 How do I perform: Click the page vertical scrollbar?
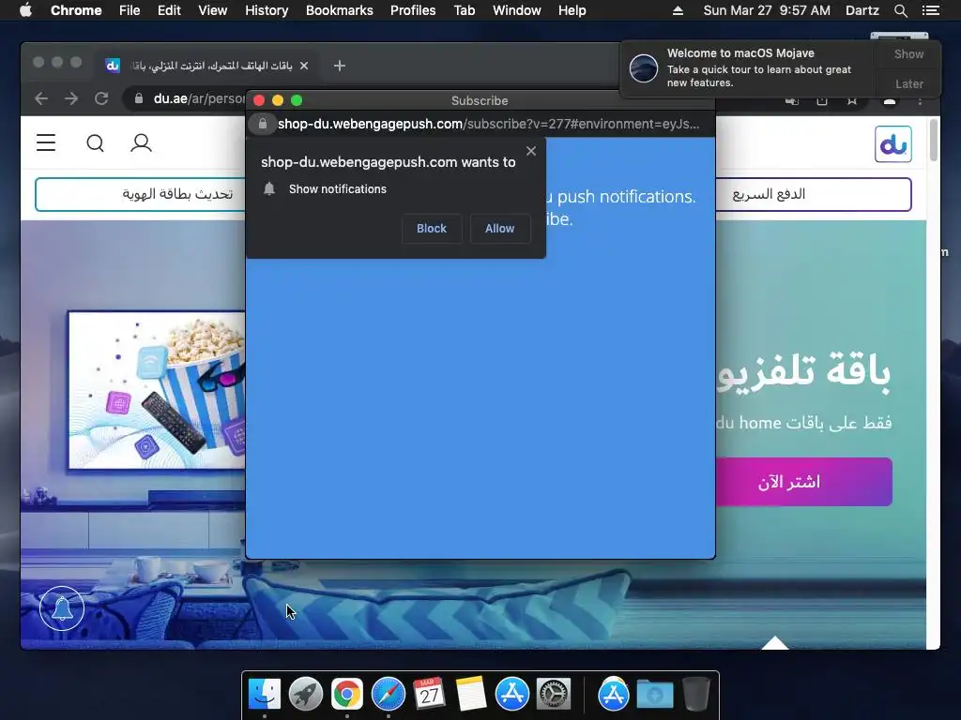pyautogui.click(x=934, y=141)
